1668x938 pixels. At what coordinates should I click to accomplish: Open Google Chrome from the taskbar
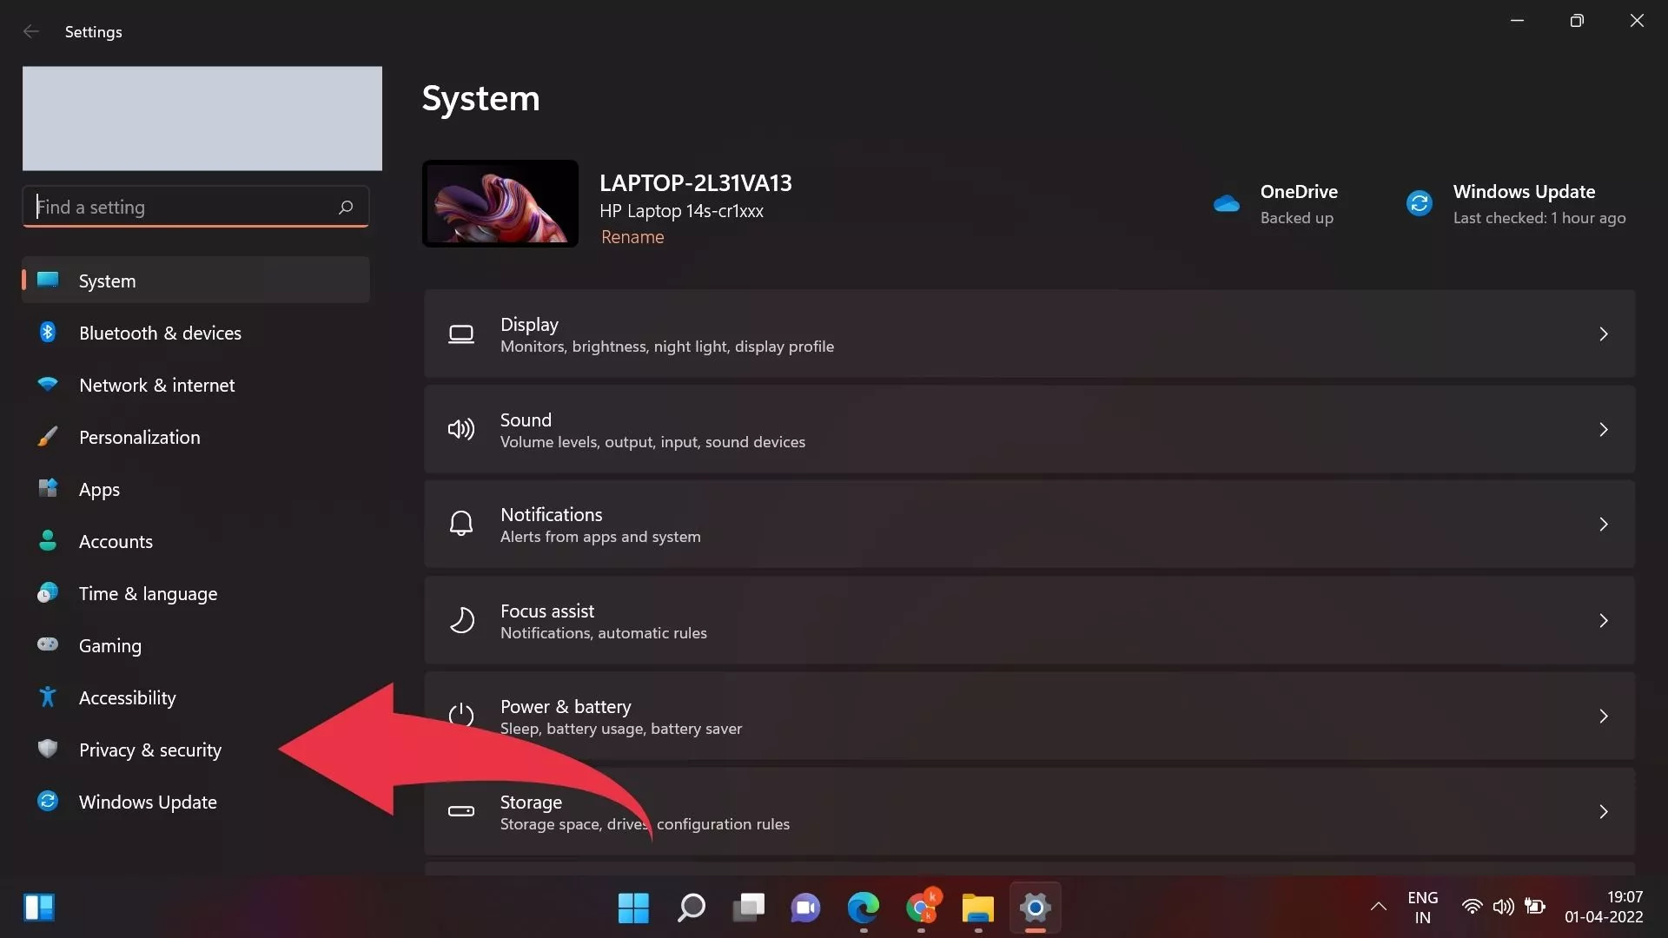click(919, 908)
